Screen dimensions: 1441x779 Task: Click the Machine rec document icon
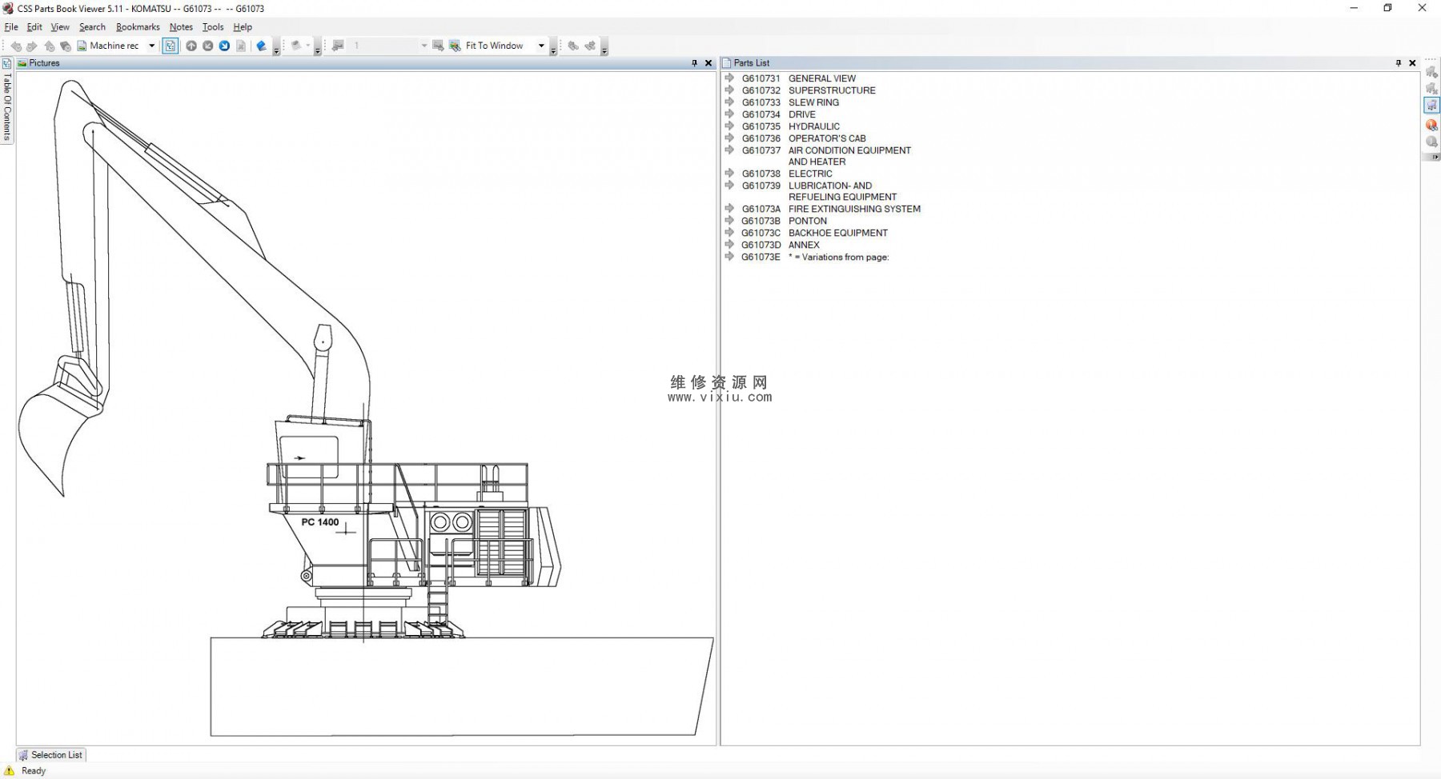point(82,46)
